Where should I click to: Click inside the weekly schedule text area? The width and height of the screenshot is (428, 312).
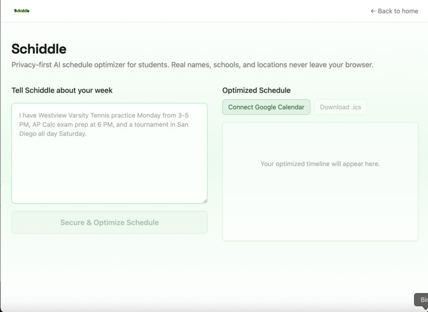tap(110, 153)
